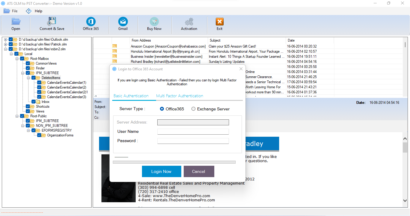
Task: Sort emails by From Address column
Action: [169, 40]
